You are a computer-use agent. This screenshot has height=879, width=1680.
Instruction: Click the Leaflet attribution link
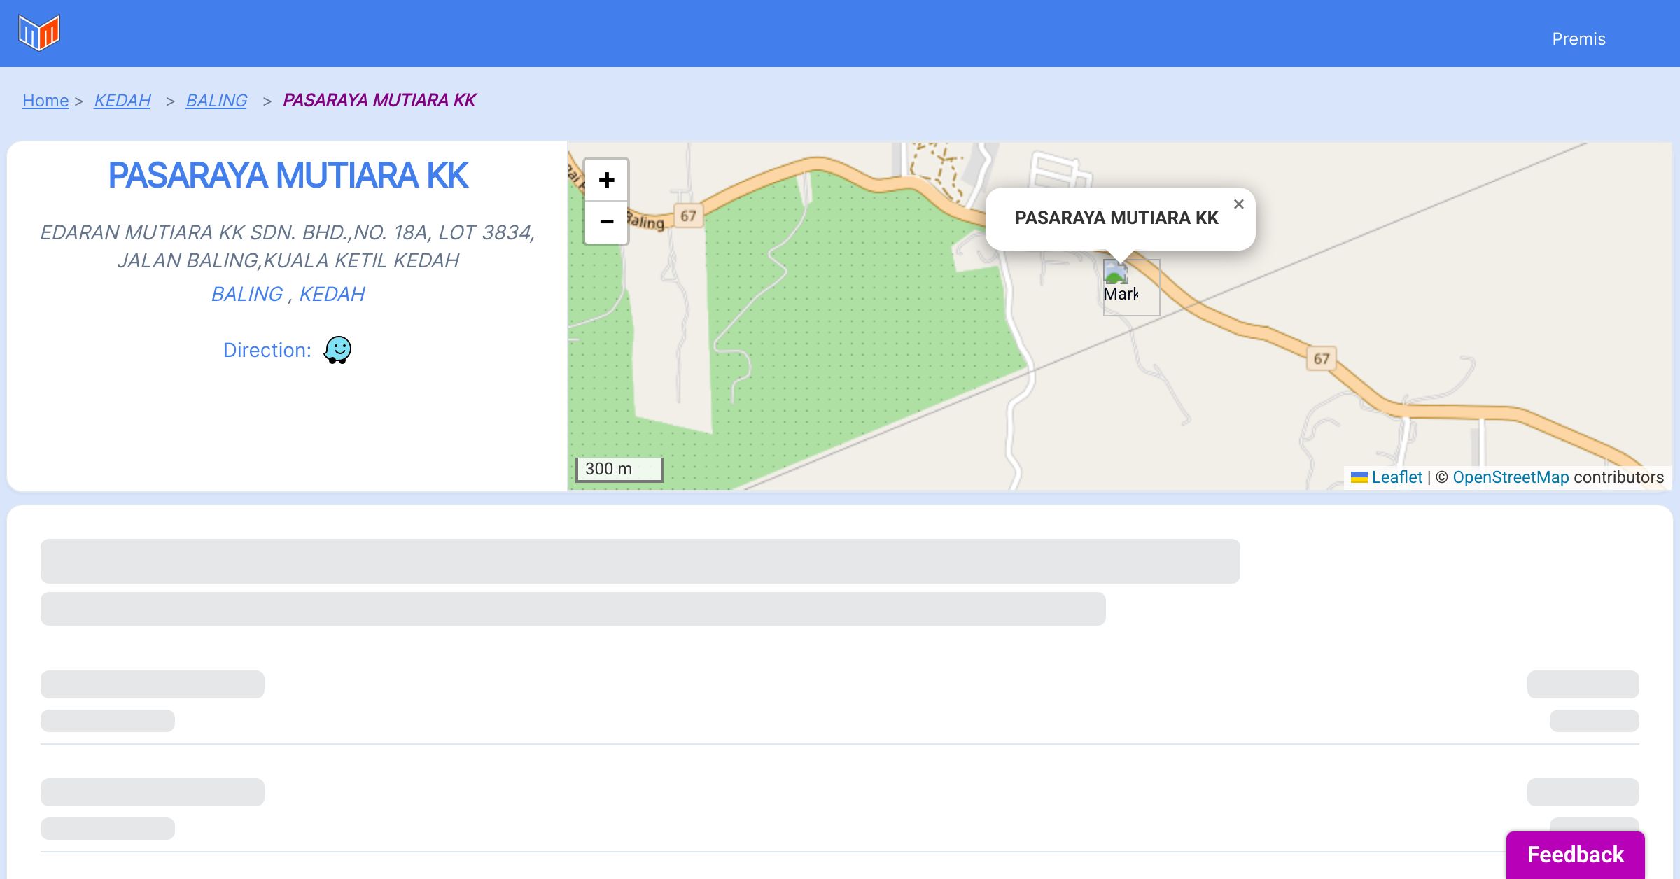[x=1396, y=477]
